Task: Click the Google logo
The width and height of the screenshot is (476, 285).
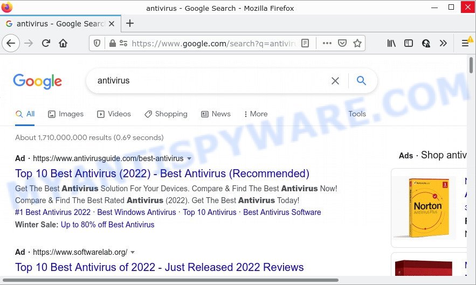Action: 37,81
